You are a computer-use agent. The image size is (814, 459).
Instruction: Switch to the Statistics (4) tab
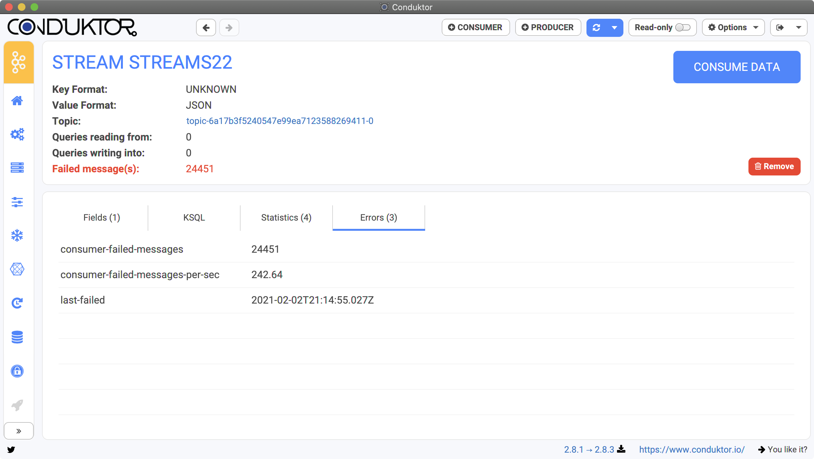click(x=286, y=218)
